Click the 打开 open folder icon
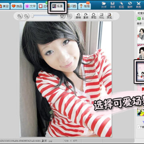 (x=104, y=5)
